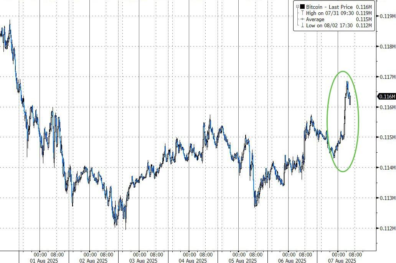Collapse the Bitcoin legend tree box
Image resolution: width=396 pixels, height=263 pixels.
[x=297, y=7]
